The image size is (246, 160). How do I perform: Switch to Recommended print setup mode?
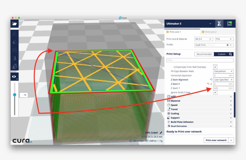click(204, 54)
